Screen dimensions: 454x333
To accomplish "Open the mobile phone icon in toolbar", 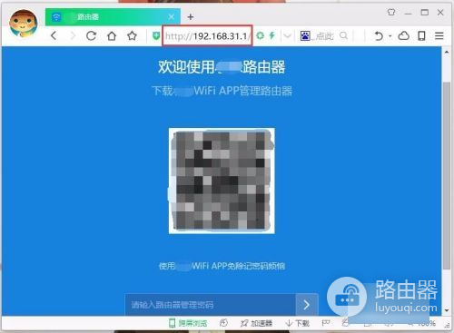I will (x=421, y=35).
